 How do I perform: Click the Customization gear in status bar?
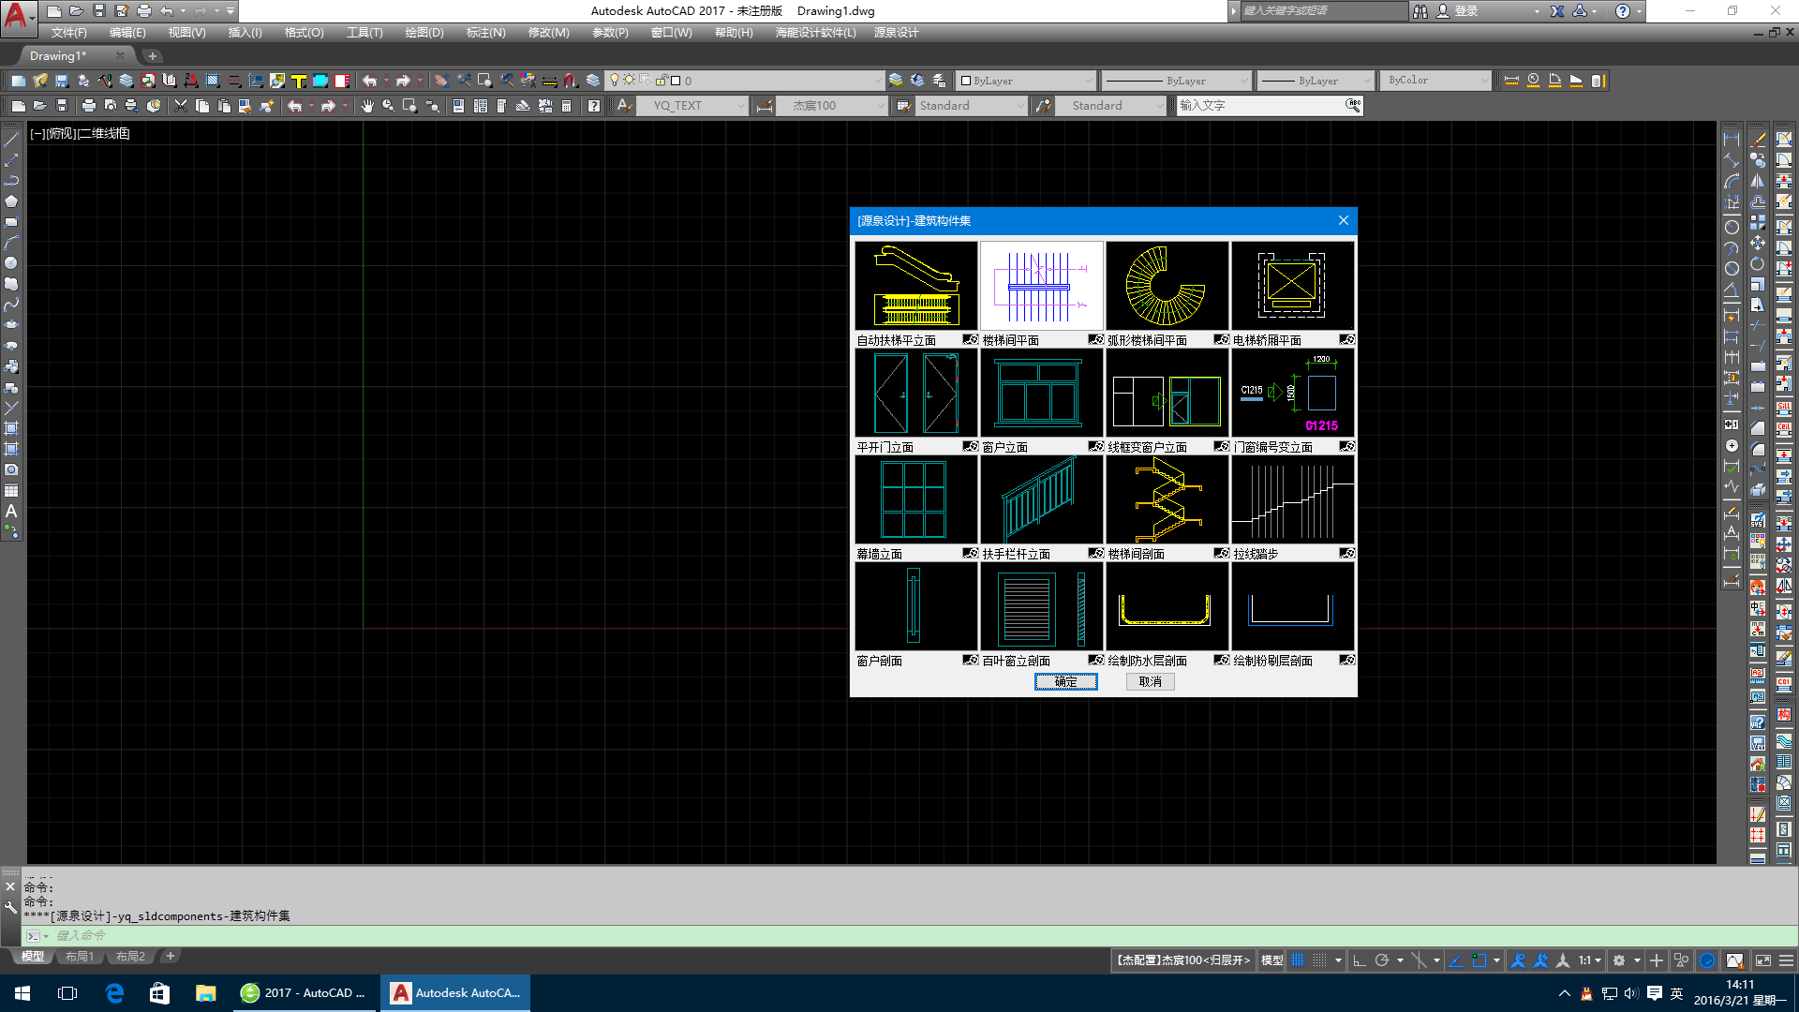click(1618, 960)
